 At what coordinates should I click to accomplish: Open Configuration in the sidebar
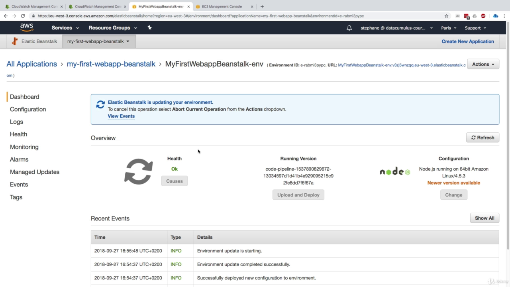[28, 109]
